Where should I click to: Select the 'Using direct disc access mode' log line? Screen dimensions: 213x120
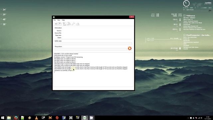click(63, 55)
